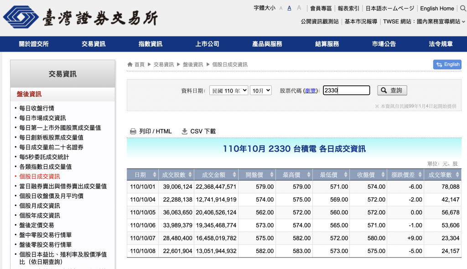This screenshot has width=467, height=269.
Task: Click the CSV download arrow icon
Action: 184,131
